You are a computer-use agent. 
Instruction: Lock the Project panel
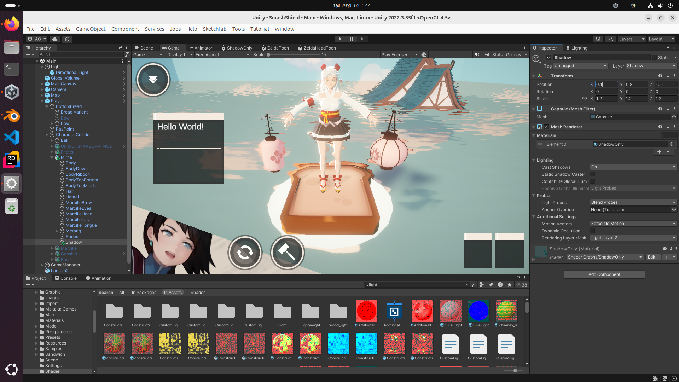click(518, 278)
